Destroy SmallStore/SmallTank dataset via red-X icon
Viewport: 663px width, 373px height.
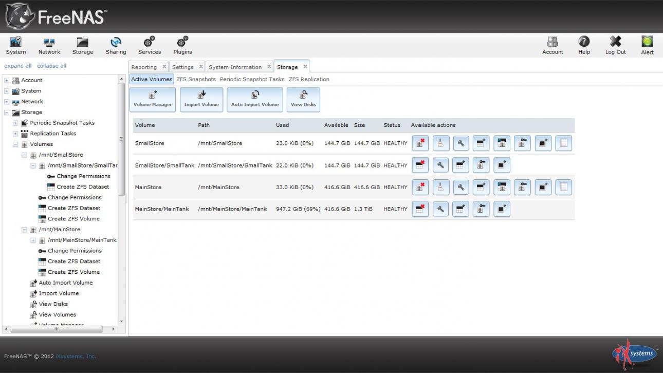point(420,165)
